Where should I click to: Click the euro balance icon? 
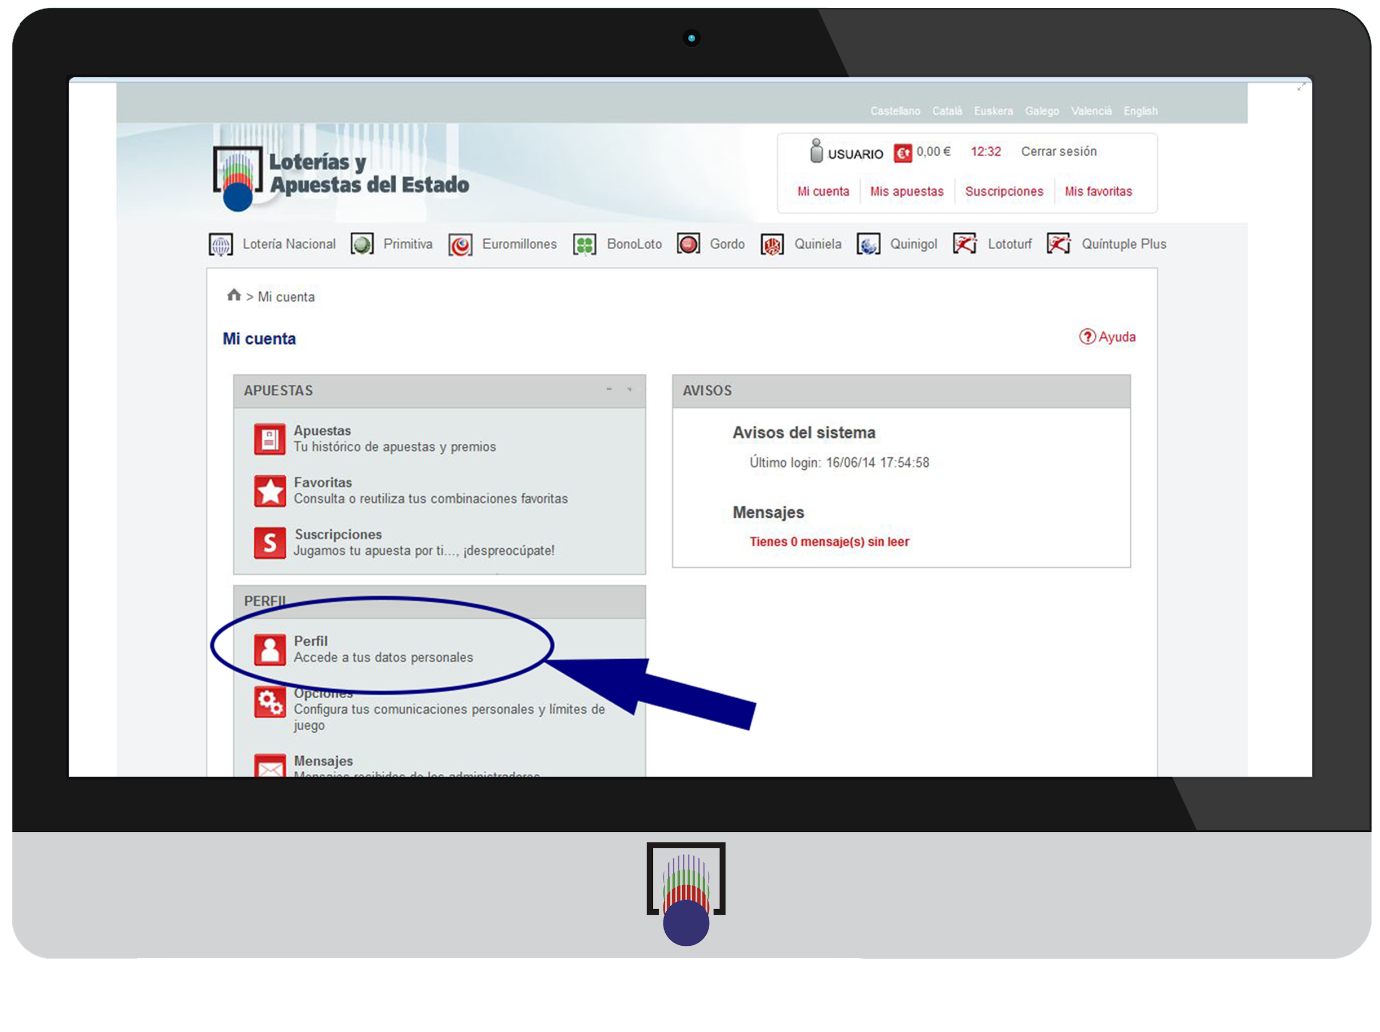[x=902, y=153]
